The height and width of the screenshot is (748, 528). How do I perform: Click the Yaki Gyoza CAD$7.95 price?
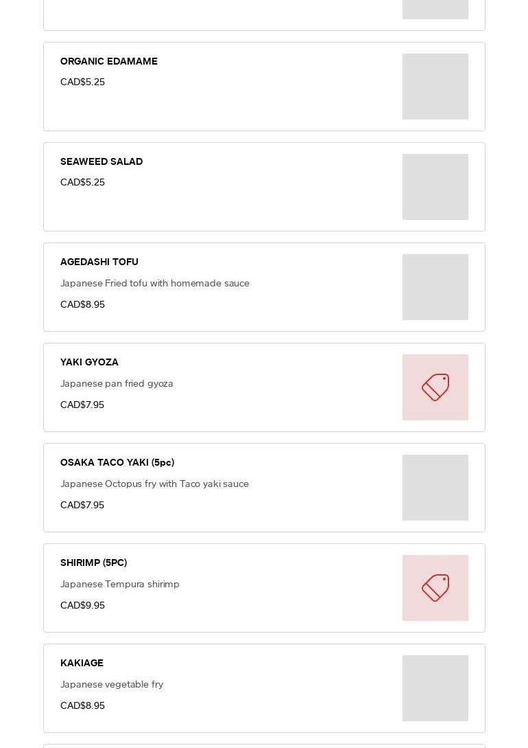coord(82,405)
